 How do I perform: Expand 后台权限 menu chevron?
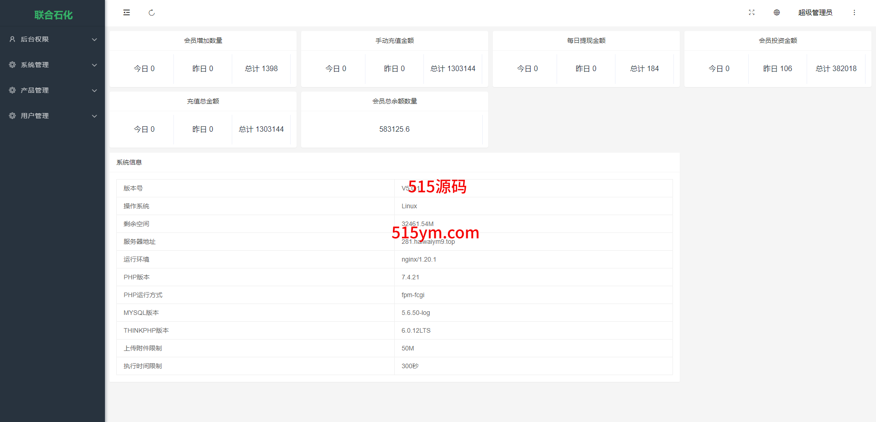coord(94,40)
